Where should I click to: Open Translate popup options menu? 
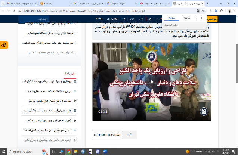pos(197,18)
